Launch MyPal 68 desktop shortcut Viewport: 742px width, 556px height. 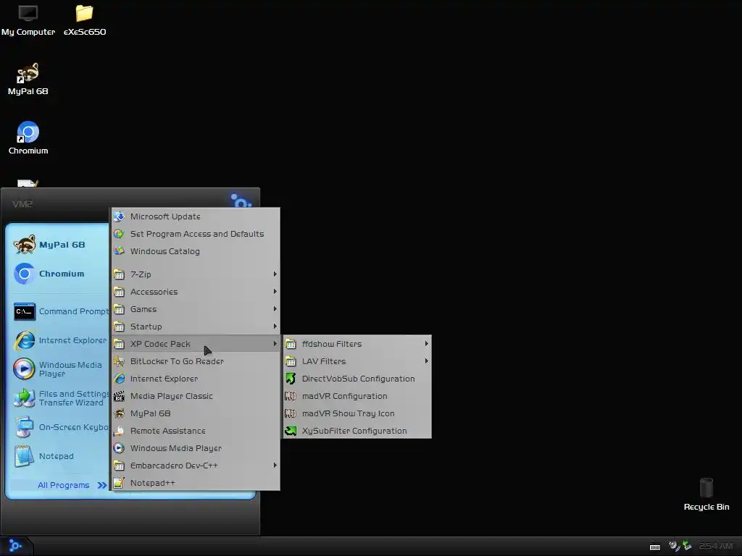[28, 79]
